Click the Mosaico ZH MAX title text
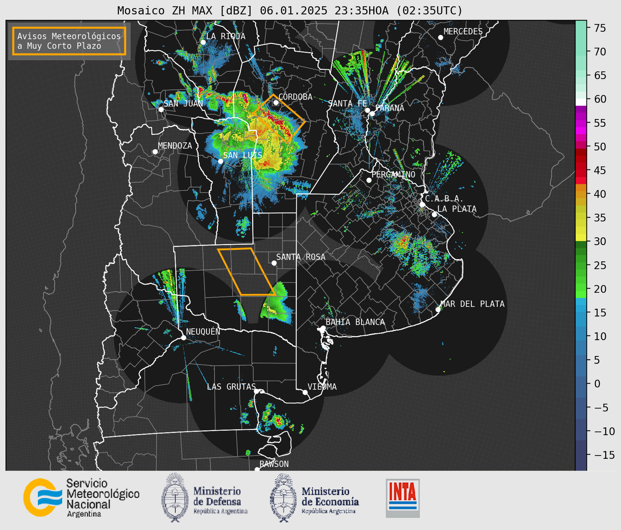Screen dimensions: 621x530 pos(290,11)
